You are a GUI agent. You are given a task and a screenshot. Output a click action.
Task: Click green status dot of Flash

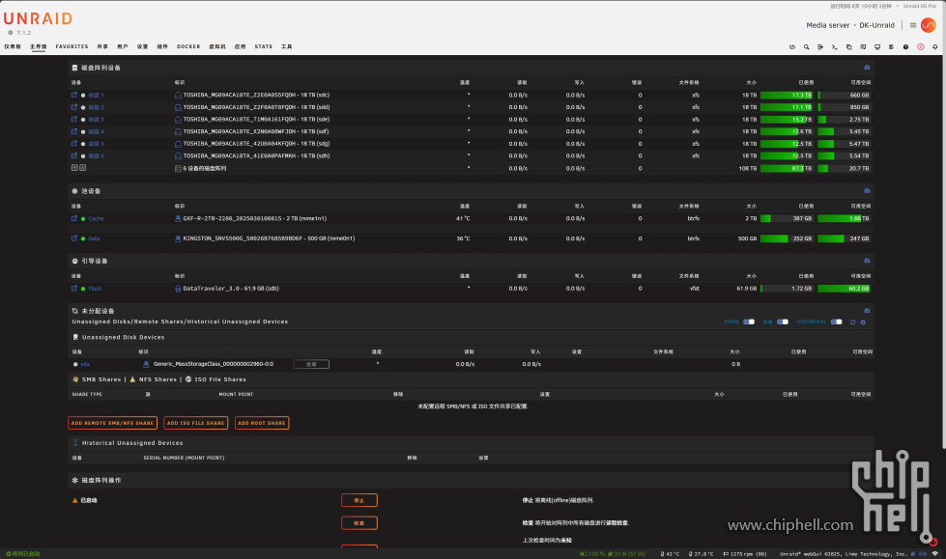(x=83, y=289)
